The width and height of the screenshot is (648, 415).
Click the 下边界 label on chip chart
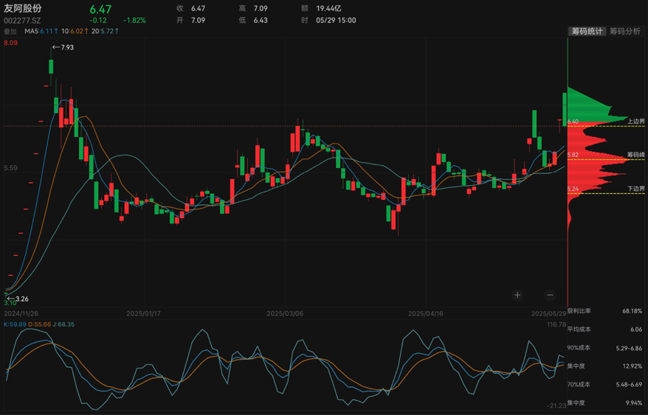click(x=636, y=189)
